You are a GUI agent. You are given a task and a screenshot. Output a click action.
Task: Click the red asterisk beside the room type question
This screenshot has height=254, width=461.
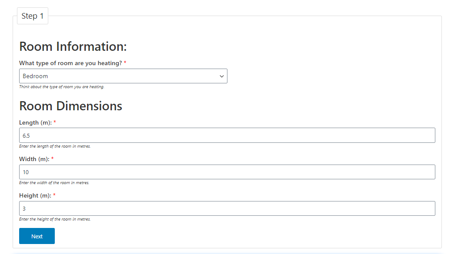[x=125, y=63]
